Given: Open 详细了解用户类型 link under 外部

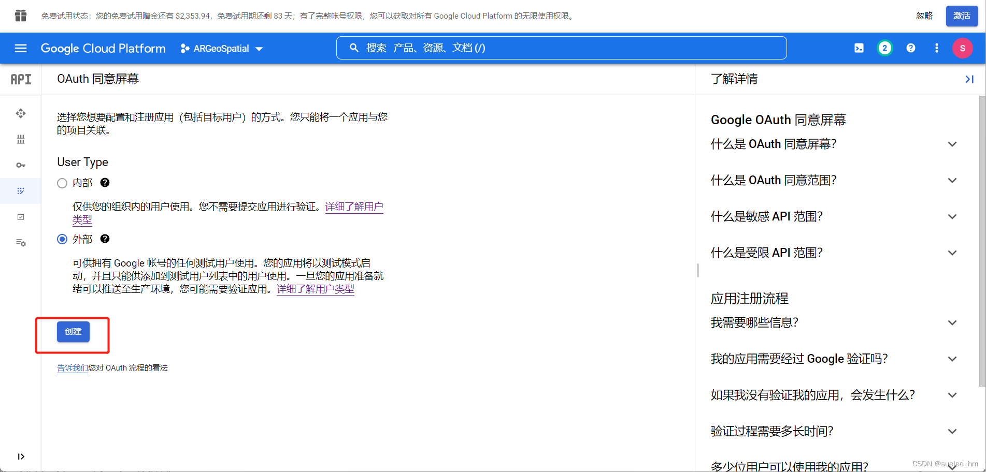Looking at the screenshot, I should [316, 289].
